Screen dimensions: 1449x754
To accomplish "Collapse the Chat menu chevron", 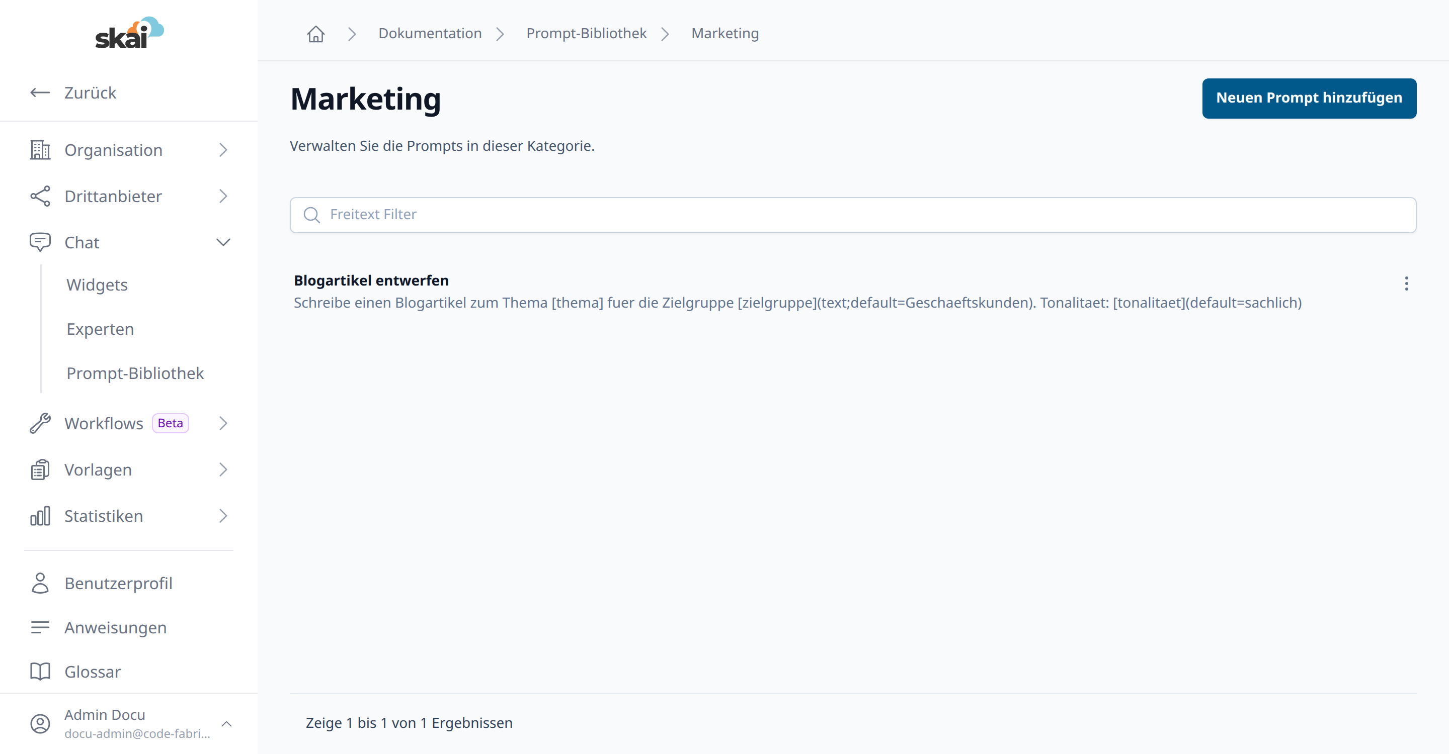I will point(223,242).
